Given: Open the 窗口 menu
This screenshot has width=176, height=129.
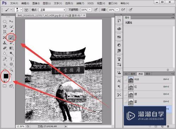Looking at the screenshot, I should click(x=113, y=4).
